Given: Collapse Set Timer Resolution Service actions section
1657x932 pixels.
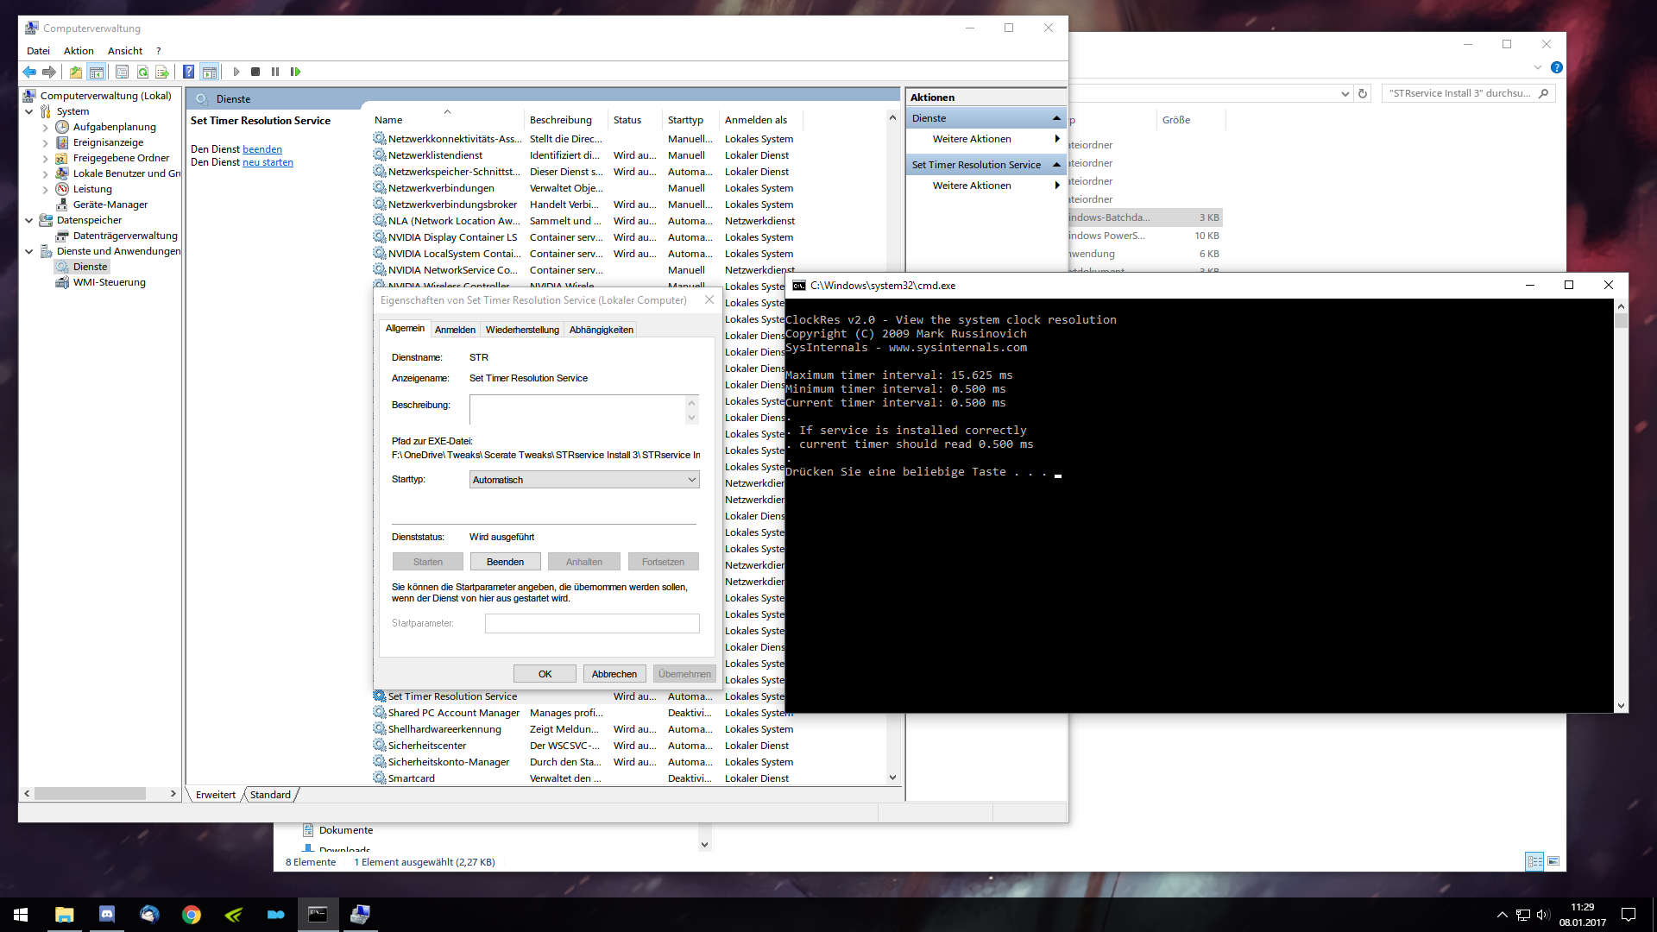Looking at the screenshot, I should (x=1056, y=165).
